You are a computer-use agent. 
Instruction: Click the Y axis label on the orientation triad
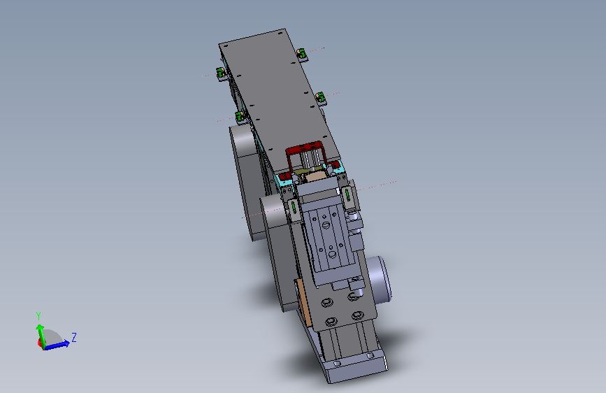coord(38,315)
